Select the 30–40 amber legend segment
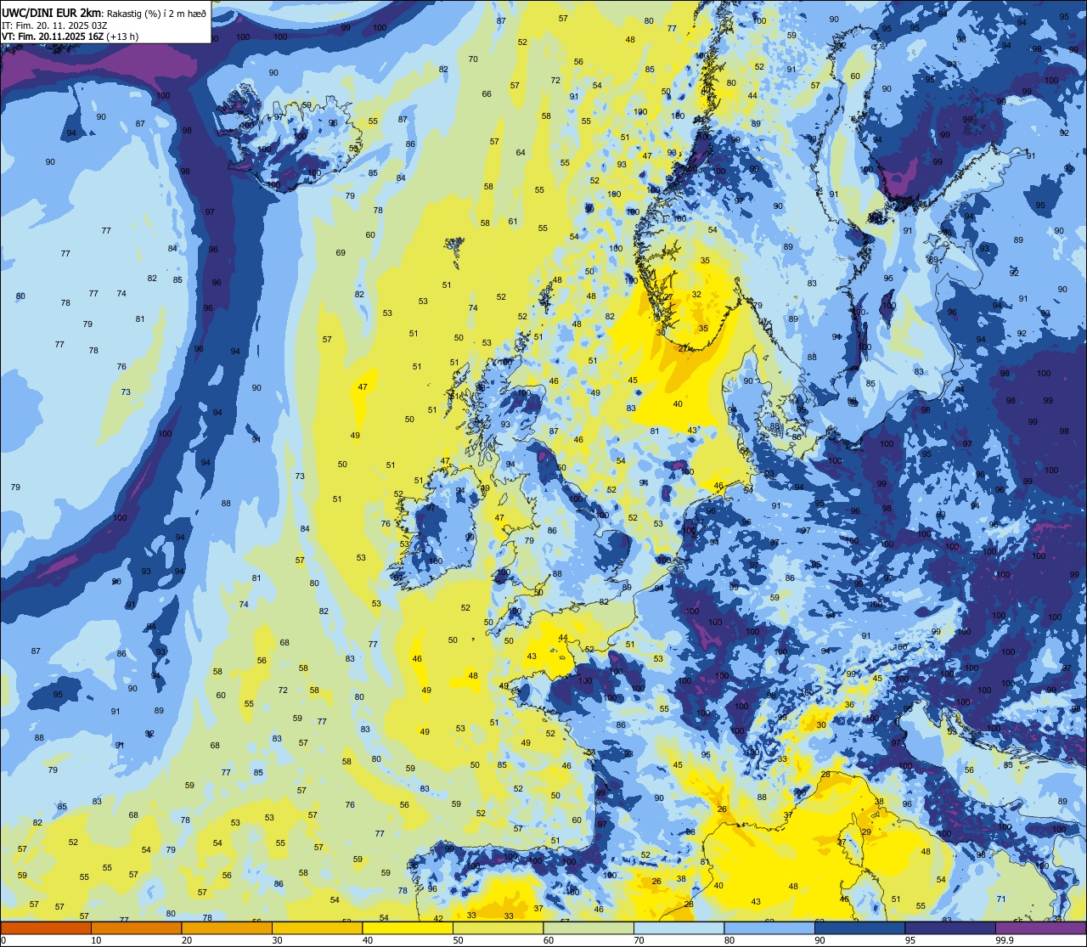Screen dimensions: 1087x947 pos(317,927)
